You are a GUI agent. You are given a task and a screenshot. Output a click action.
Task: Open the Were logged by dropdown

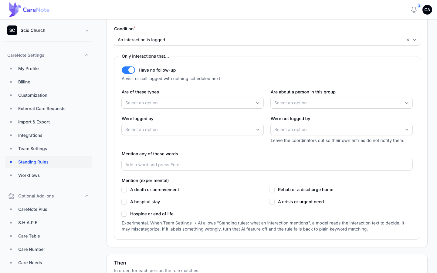coord(192,130)
